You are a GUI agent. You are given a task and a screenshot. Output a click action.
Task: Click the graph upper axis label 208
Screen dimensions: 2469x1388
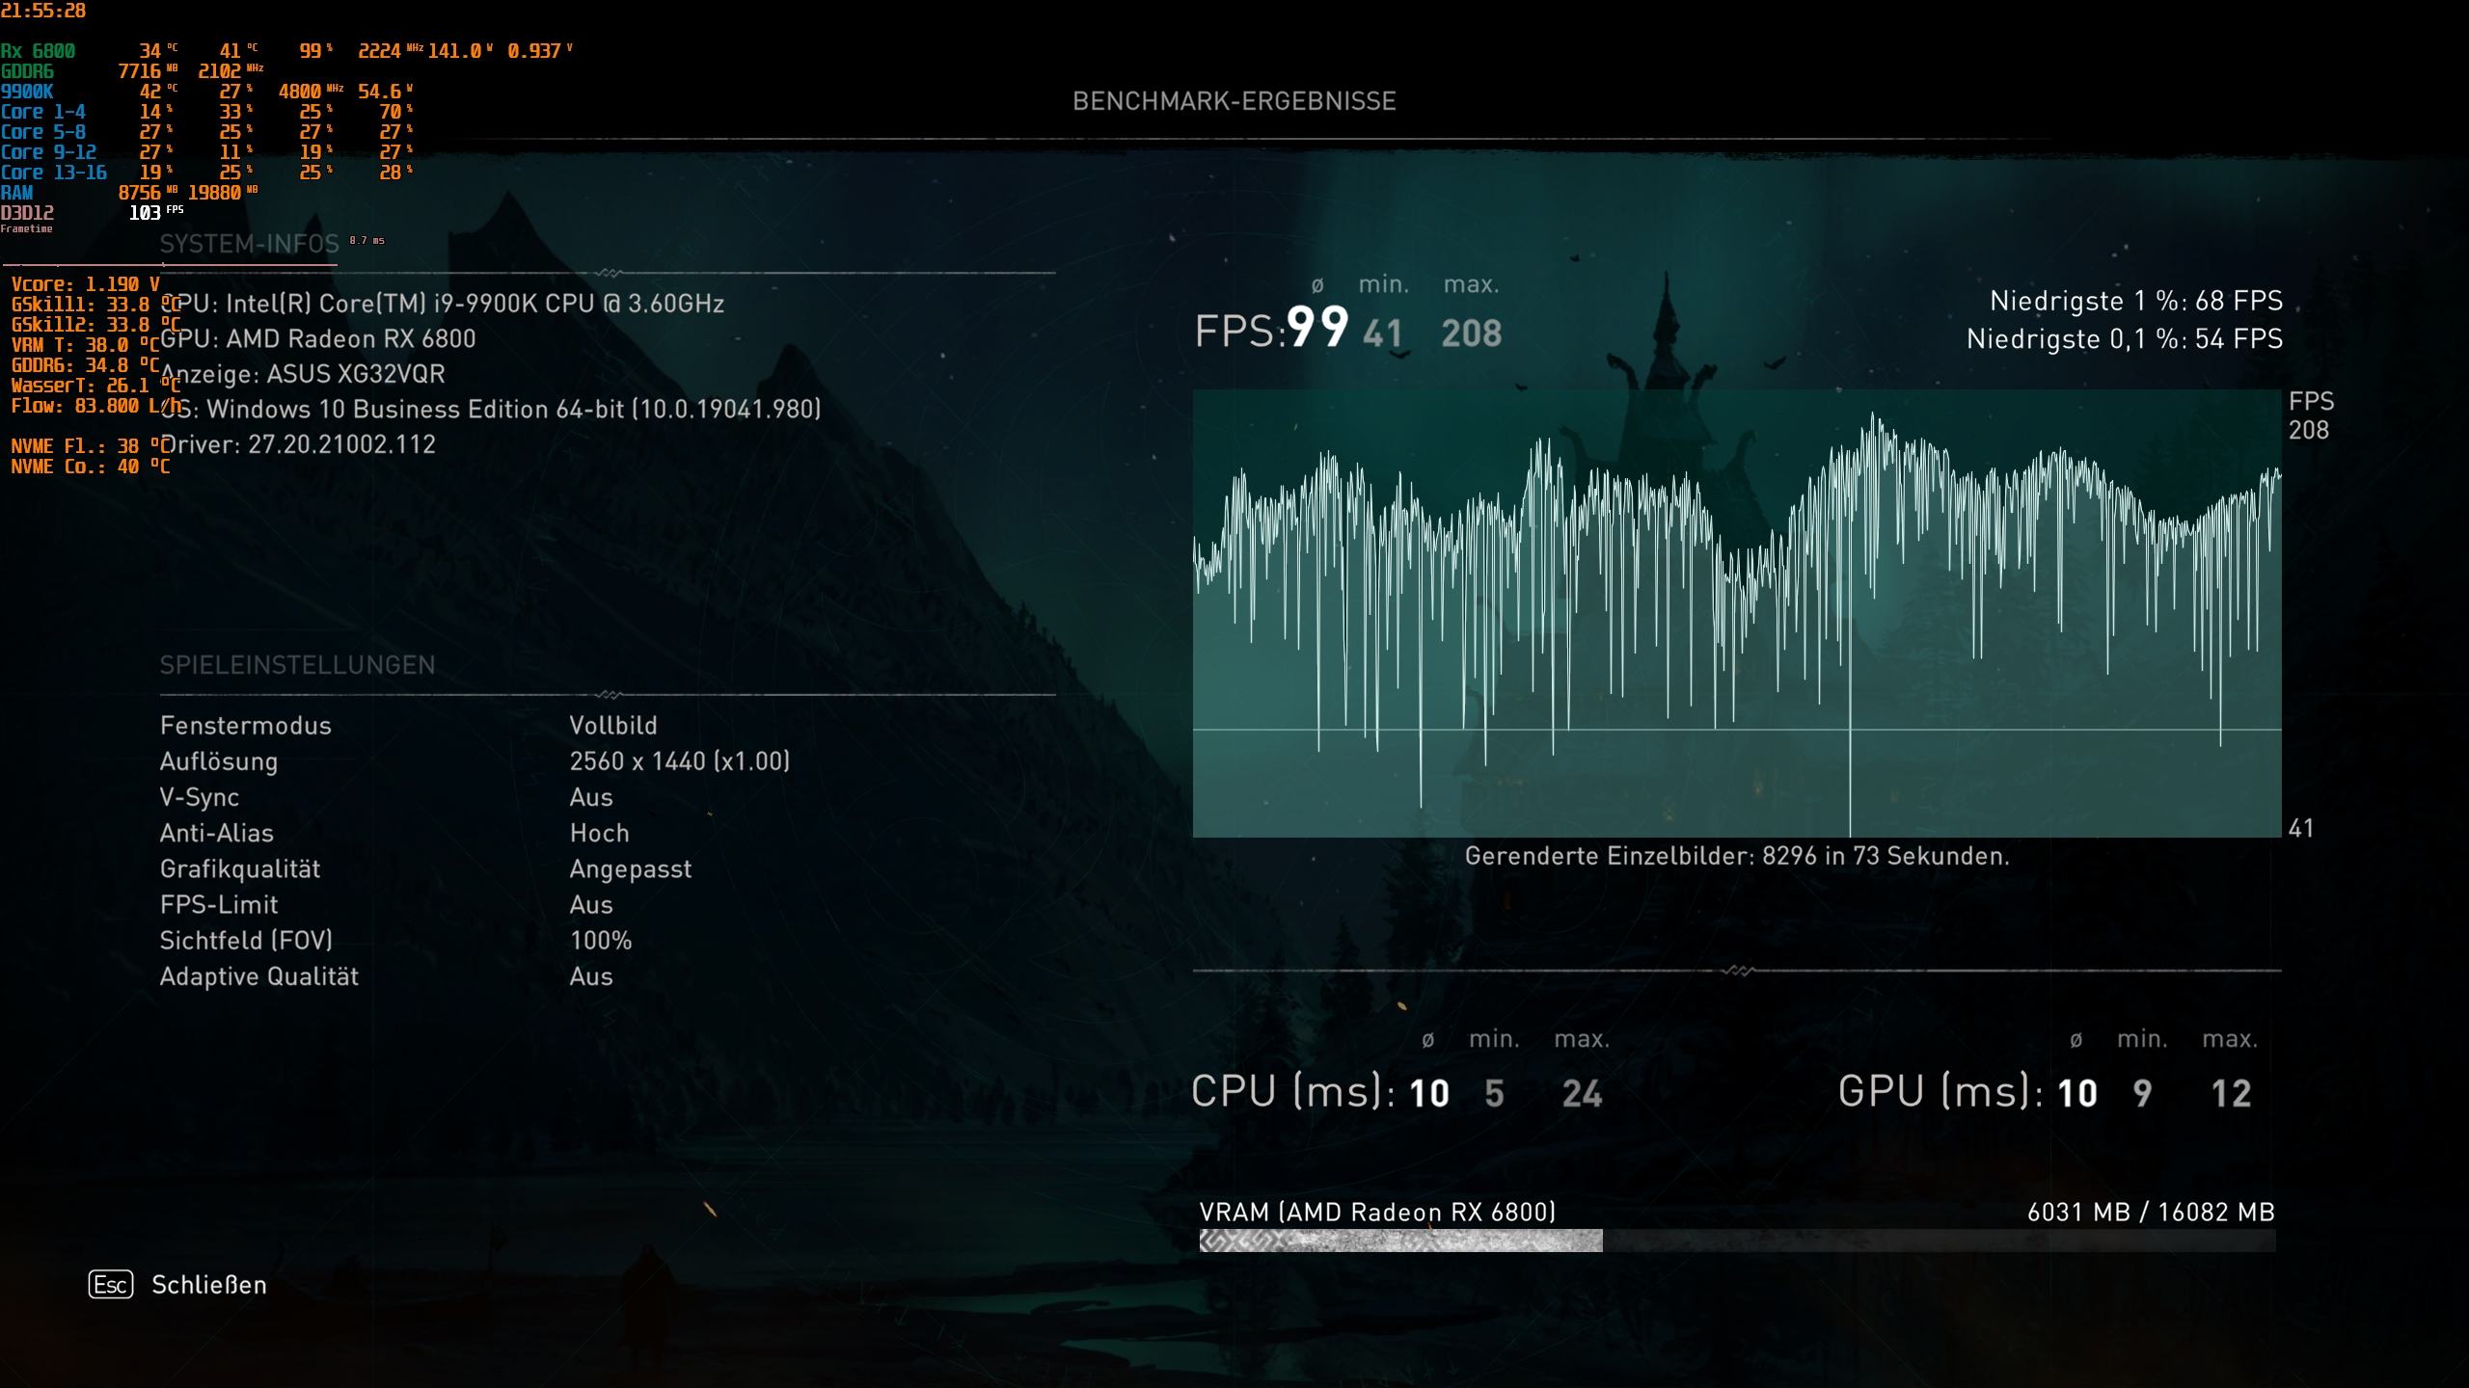[2309, 430]
